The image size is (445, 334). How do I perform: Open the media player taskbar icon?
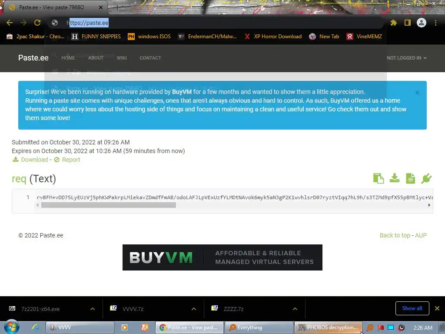click(124, 327)
